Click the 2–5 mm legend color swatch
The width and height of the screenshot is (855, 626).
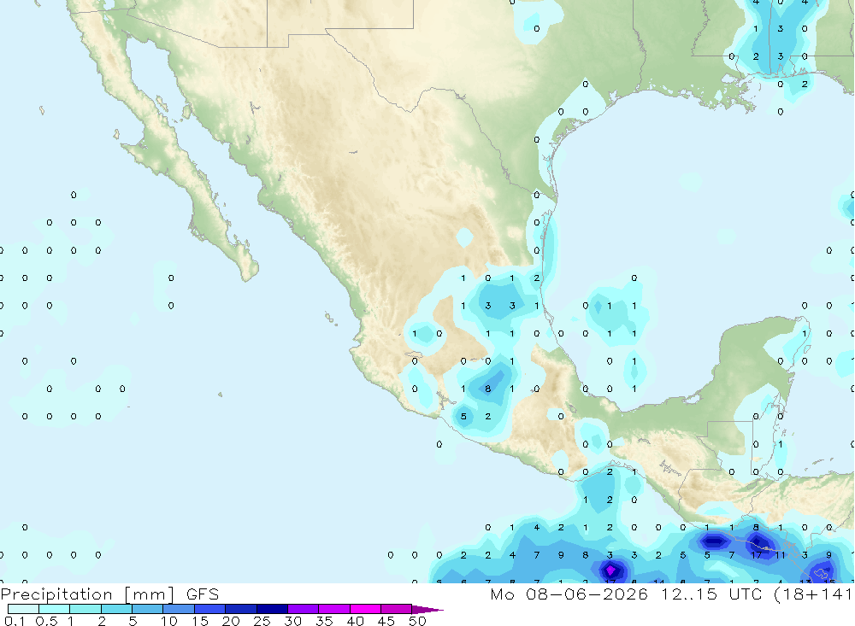pos(116,609)
